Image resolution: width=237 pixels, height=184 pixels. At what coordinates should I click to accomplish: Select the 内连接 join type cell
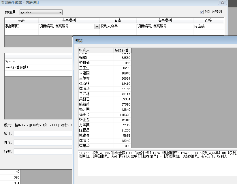(x=208, y=26)
